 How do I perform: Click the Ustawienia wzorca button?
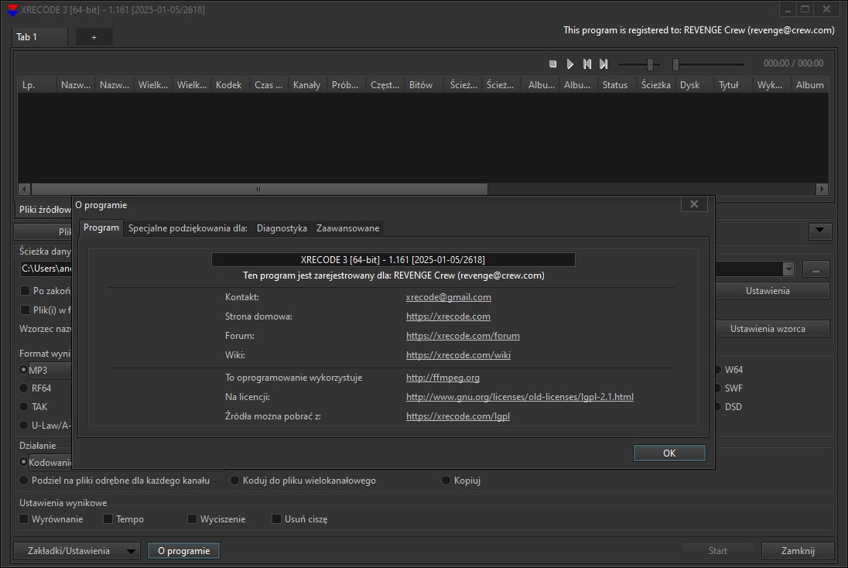(772, 329)
